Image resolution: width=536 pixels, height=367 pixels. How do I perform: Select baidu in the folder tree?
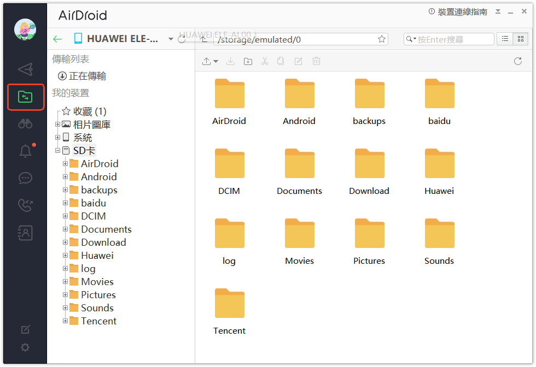click(88, 203)
